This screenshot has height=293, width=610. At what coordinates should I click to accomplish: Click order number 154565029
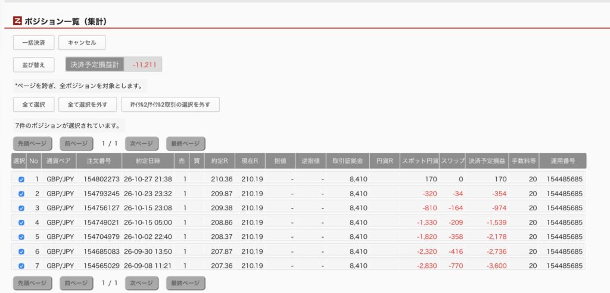click(101, 266)
